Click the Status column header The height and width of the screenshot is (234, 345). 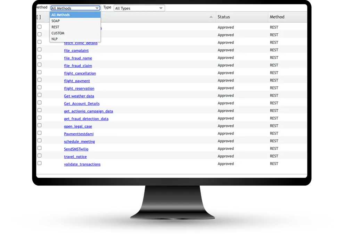tap(224, 16)
